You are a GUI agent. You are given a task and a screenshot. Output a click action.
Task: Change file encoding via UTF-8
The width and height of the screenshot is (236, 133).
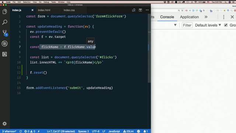96,132
